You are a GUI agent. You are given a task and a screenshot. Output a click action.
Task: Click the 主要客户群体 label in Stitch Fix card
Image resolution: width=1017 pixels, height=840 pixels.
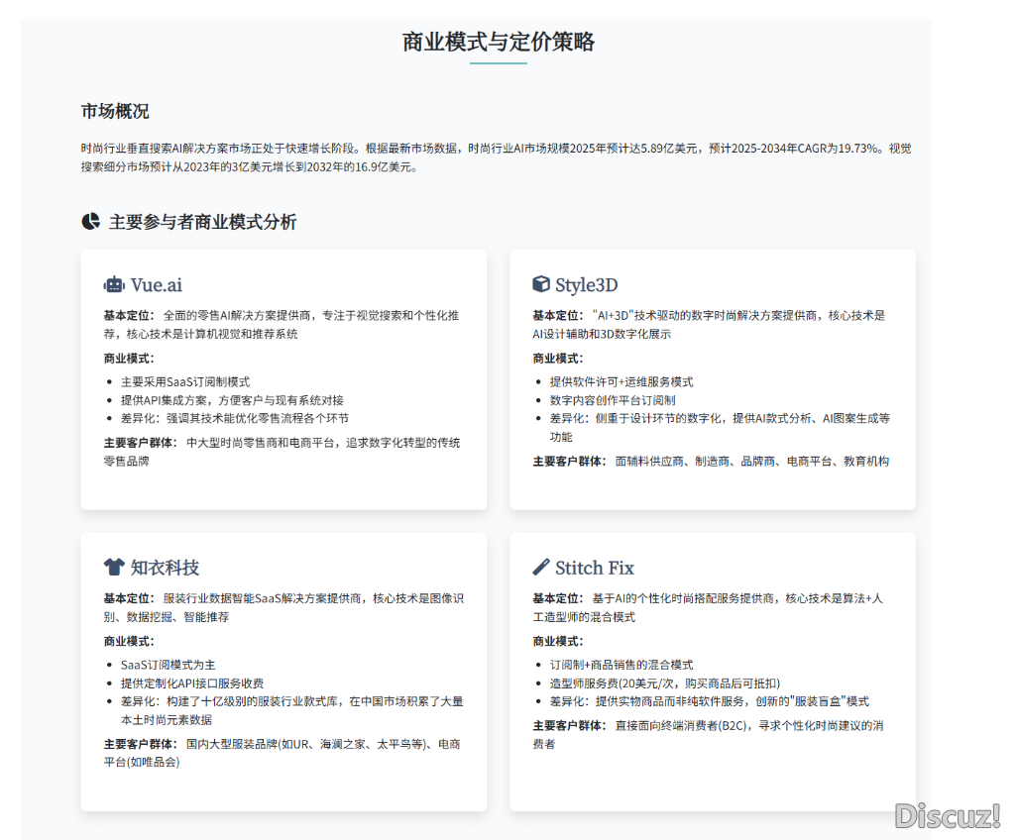click(x=570, y=725)
